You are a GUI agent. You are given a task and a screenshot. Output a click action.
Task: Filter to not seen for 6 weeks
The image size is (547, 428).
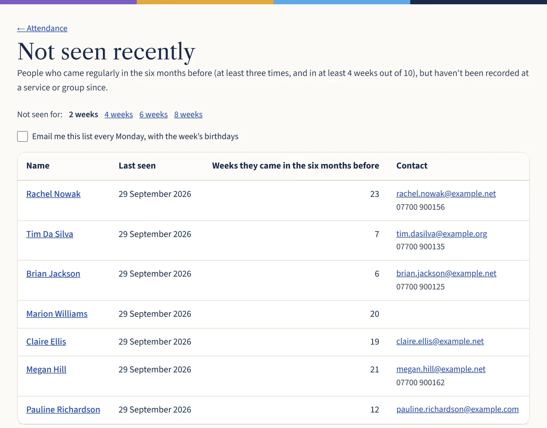pos(154,114)
